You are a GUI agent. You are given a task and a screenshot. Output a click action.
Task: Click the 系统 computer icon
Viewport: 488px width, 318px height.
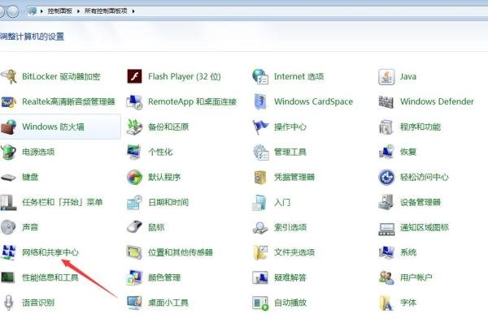(386, 252)
